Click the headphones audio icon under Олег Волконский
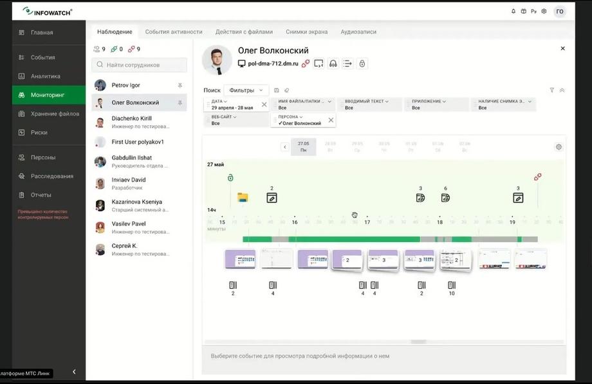The height and width of the screenshot is (384, 592). [333, 64]
